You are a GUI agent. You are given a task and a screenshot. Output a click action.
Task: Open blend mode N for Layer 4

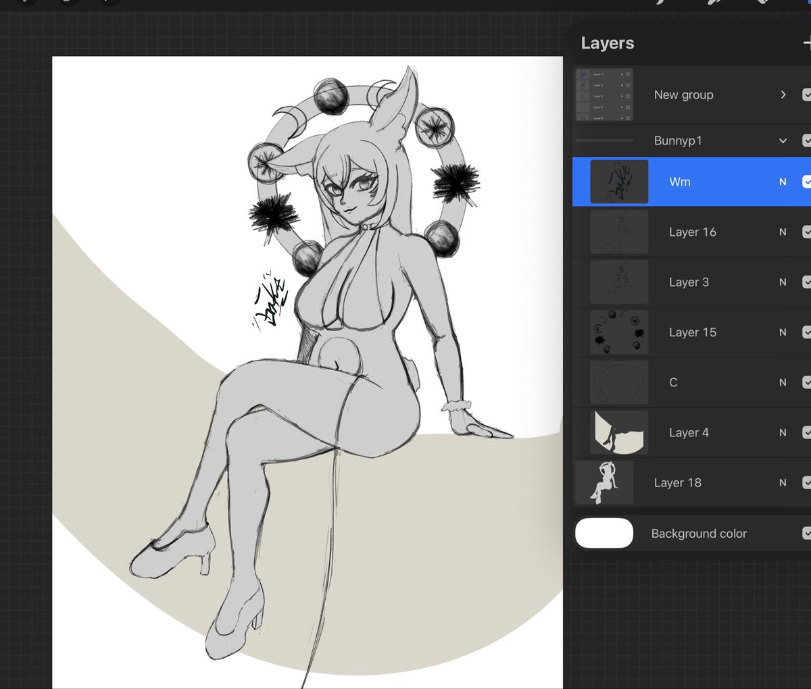[x=783, y=432]
